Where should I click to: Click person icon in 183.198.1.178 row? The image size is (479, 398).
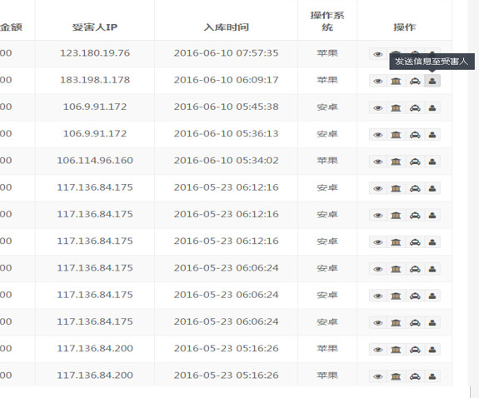pyautogui.click(x=432, y=81)
